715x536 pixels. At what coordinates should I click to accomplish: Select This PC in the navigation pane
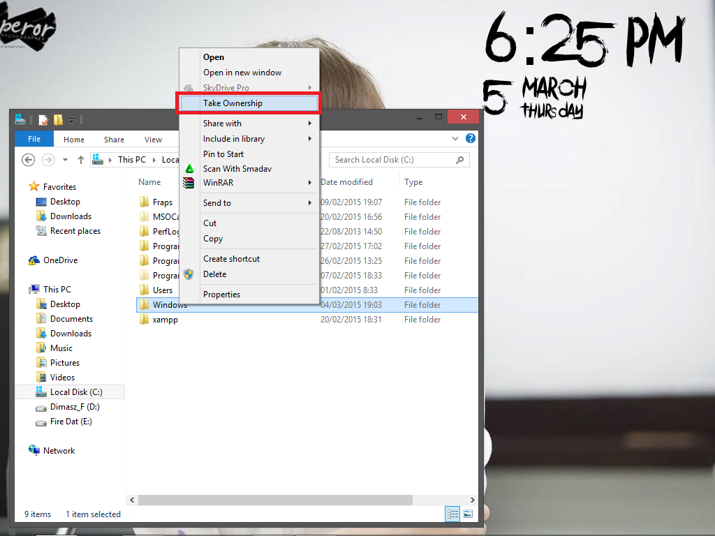[57, 290]
